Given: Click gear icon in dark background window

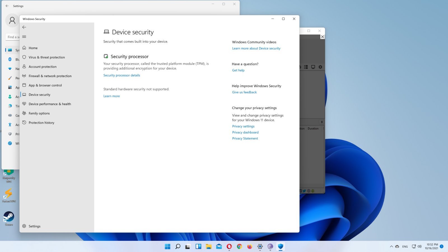Looking at the screenshot, I should tap(320, 67).
